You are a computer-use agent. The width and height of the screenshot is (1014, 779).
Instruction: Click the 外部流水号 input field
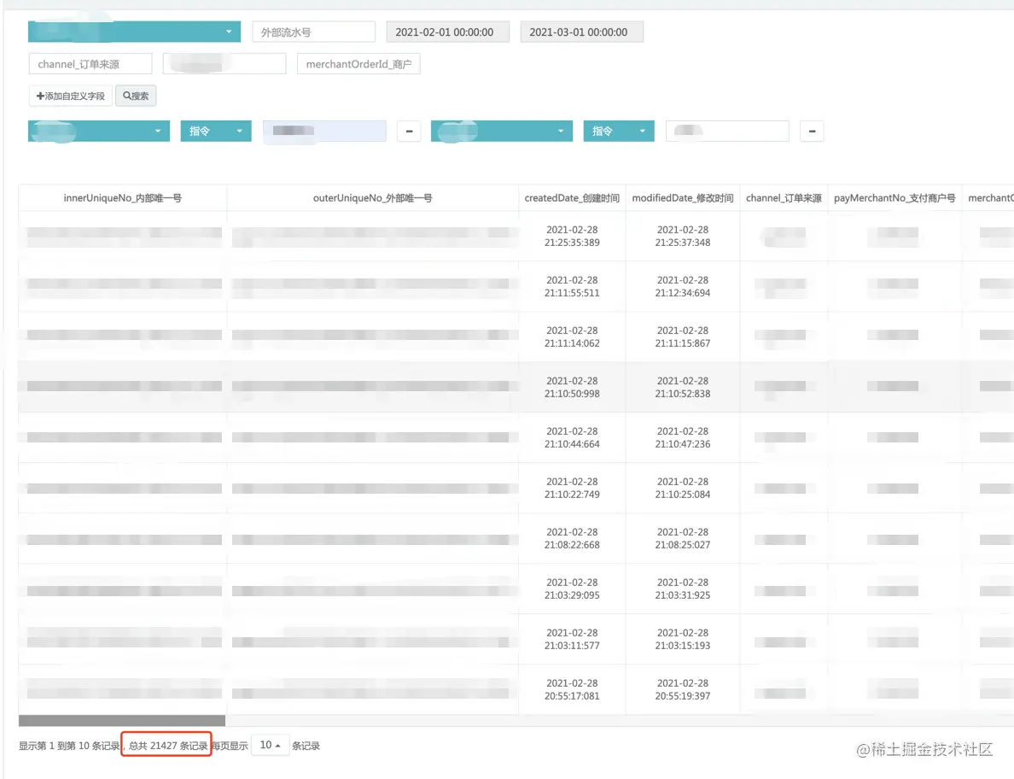click(x=313, y=32)
